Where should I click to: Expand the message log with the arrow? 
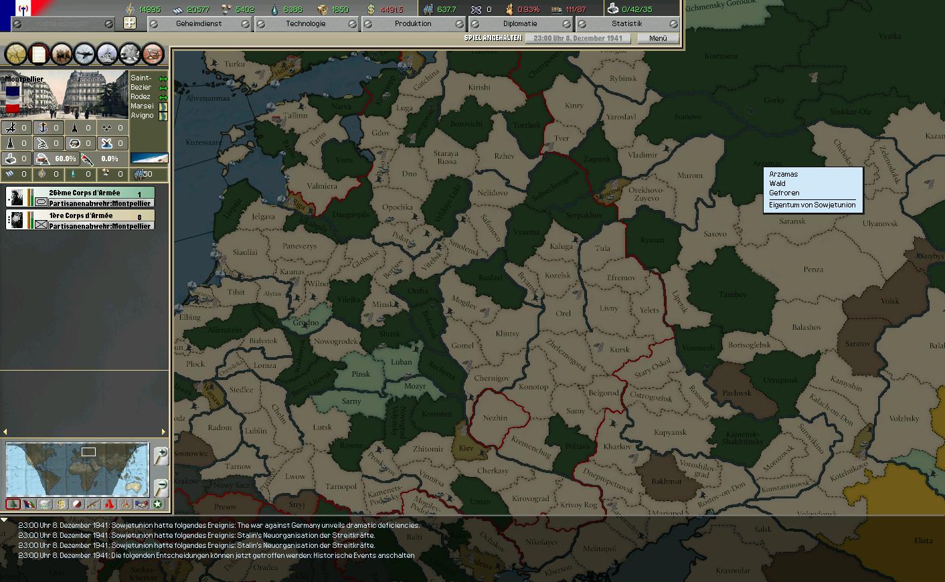click(x=5, y=520)
